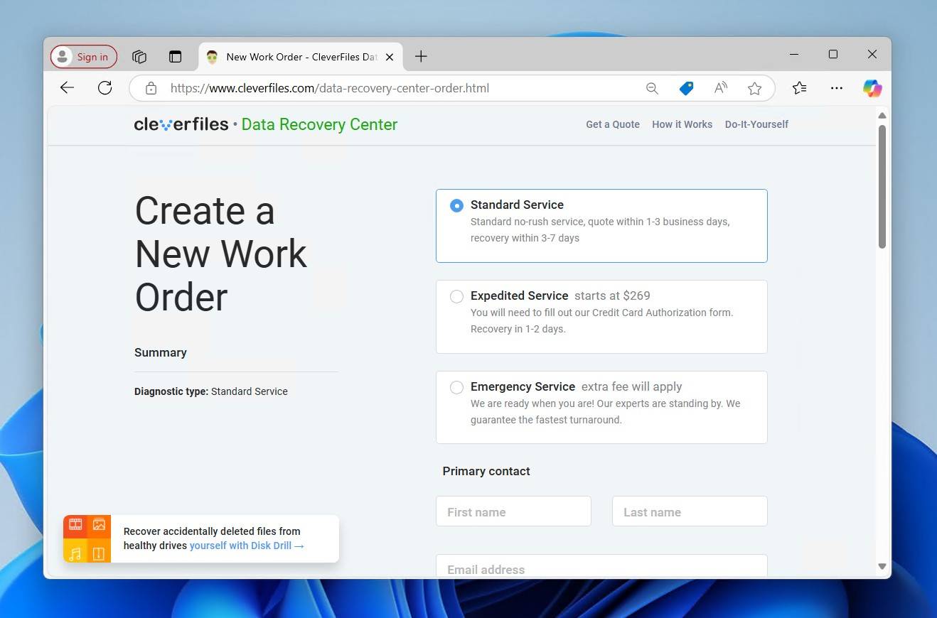Screen dimensions: 937x618
Task: Click the Last name field
Action: coord(690,511)
